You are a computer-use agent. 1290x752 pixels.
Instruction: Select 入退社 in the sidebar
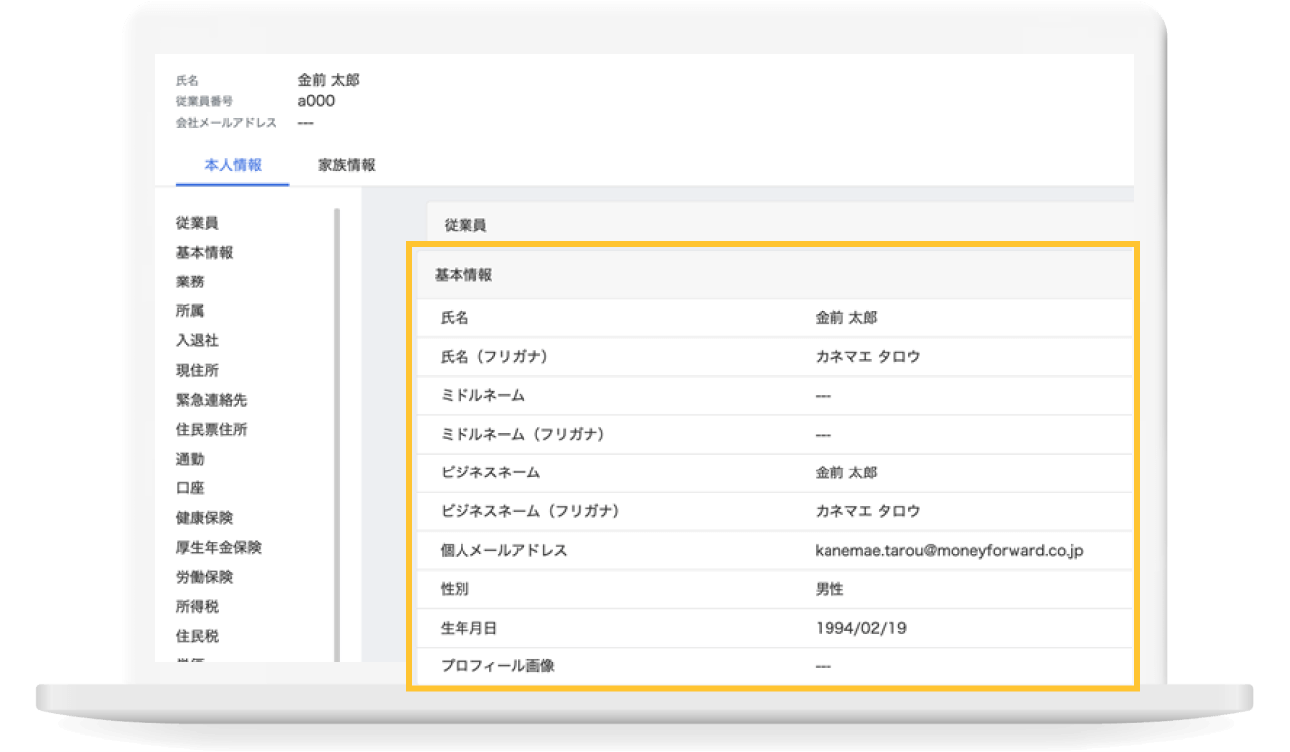[197, 340]
